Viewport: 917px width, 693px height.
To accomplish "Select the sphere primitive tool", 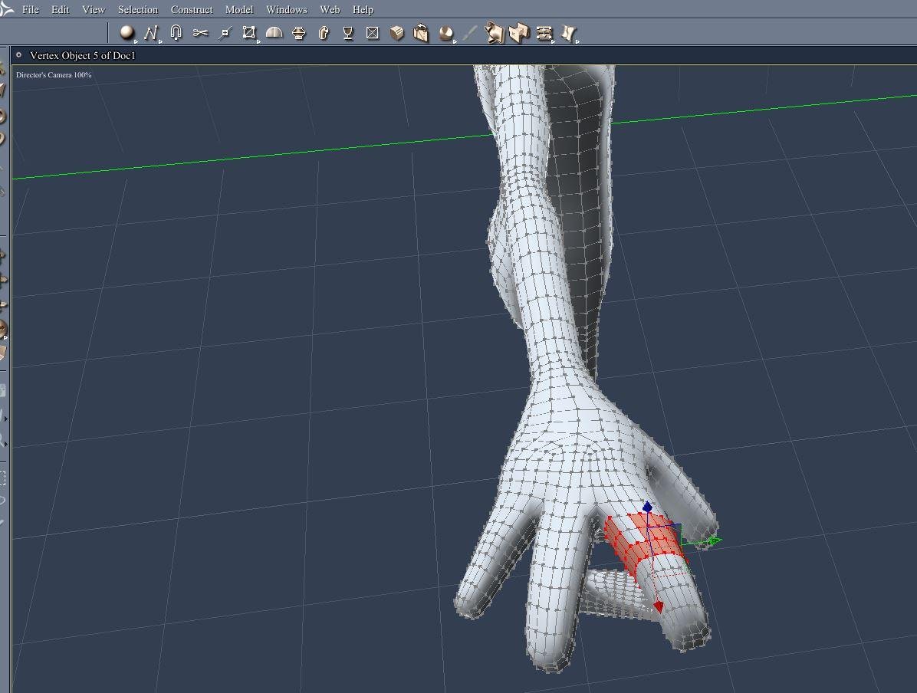I will tap(127, 33).
